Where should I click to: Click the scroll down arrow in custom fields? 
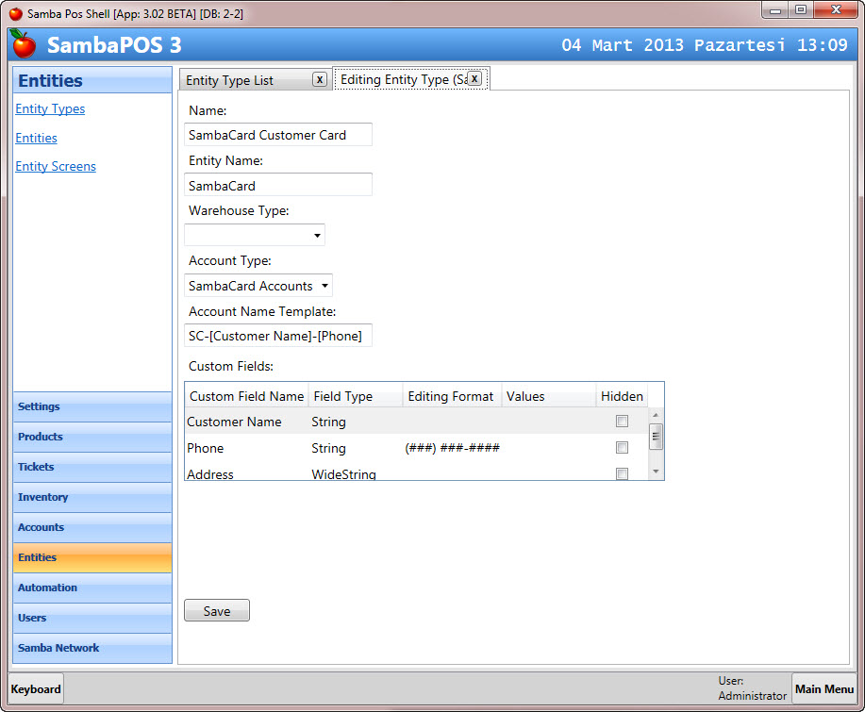pos(657,471)
